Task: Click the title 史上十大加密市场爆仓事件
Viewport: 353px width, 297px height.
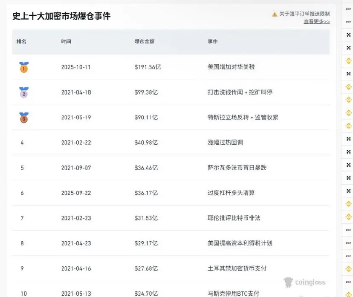Action: coord(61,16)
